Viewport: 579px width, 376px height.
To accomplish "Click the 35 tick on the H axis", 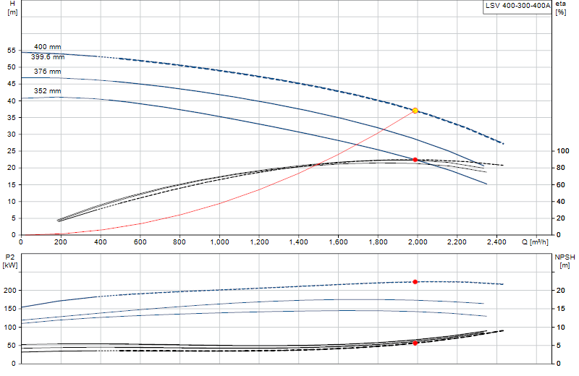I will [12, 118].
